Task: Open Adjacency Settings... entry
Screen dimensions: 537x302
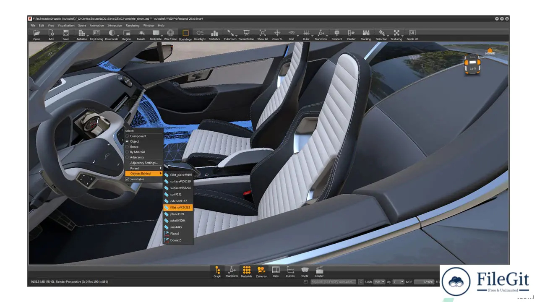Action: pos(144,163)
